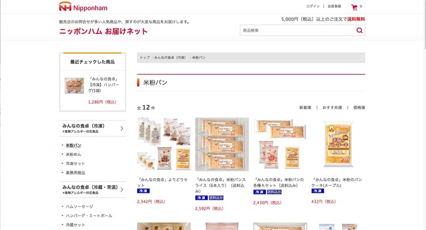426x230 pixels.
Task: Open the 米粉のパンケーキ product thumbnail
Action: [x=338, y=144]
